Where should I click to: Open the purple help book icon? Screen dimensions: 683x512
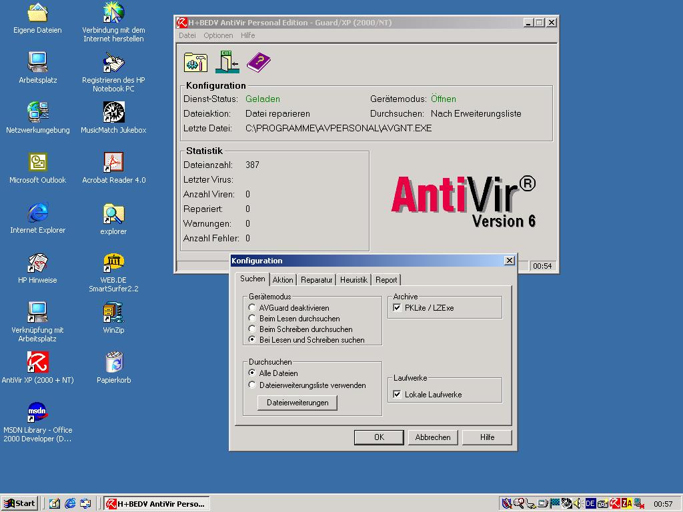click(x=258, y=62)
